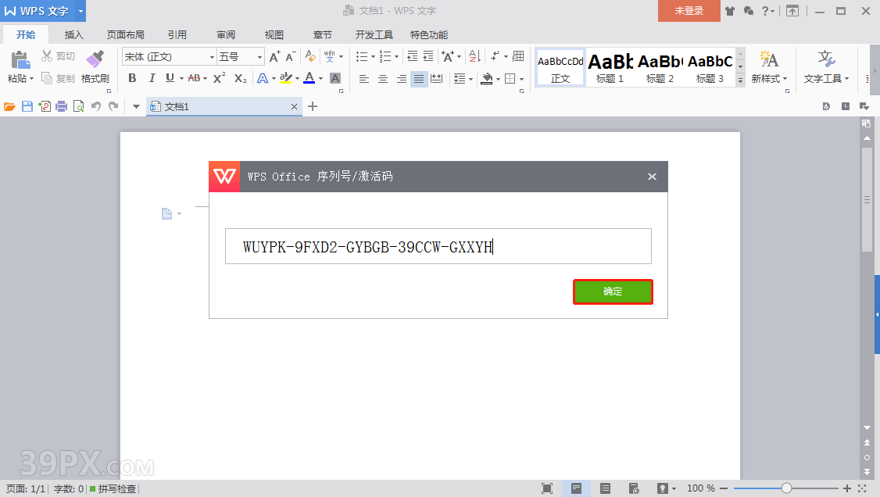Select the 文档1 document tab
This screenshot has height=497, width=880.
(224, 106)
